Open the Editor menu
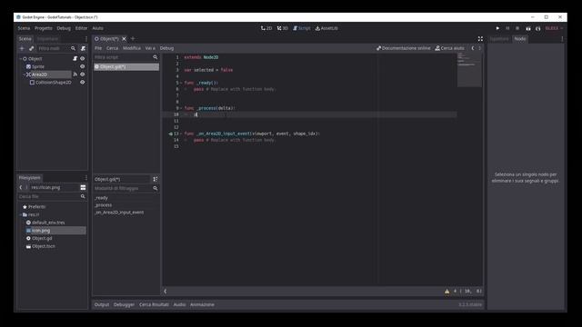This screenshot has height=327, width=582. pyautogui.click(x=81, y=28)
